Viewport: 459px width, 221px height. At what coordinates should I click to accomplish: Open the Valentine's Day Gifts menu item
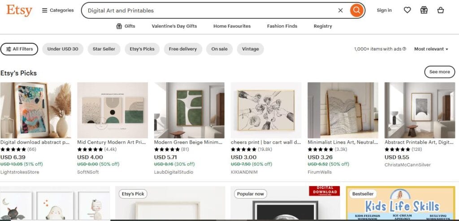pos(174,26)
